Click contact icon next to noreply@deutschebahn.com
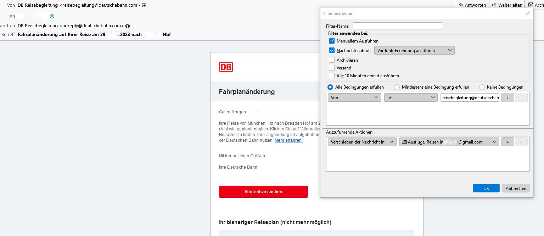This screenshot has width=544, height=236. point(128,26)
